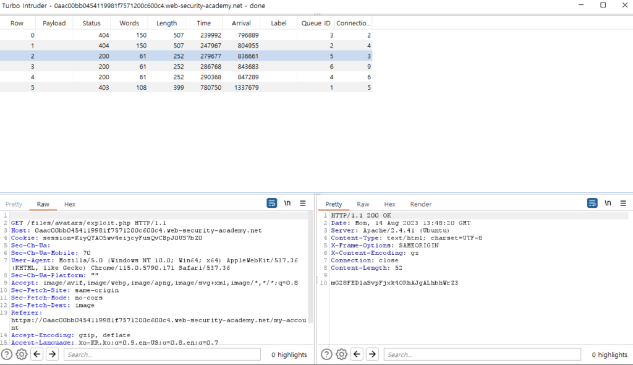Screen dimensions: 633x365
Task: Open help for the response search bar
Action: 326,354
